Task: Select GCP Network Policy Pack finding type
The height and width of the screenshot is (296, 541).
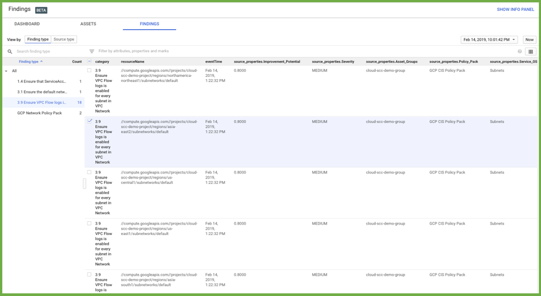Action: point(39,113)
